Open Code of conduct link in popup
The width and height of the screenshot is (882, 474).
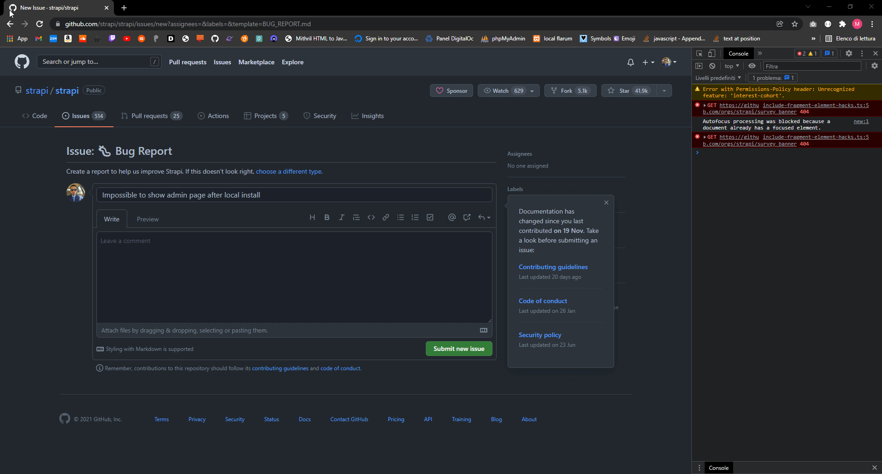coord(543,301)
